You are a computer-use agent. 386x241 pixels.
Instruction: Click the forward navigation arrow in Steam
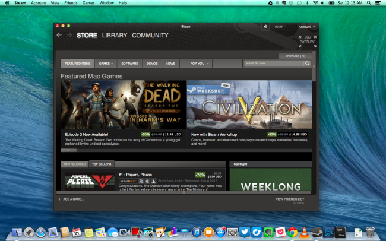pyautogui.click(x=69, y=35)
